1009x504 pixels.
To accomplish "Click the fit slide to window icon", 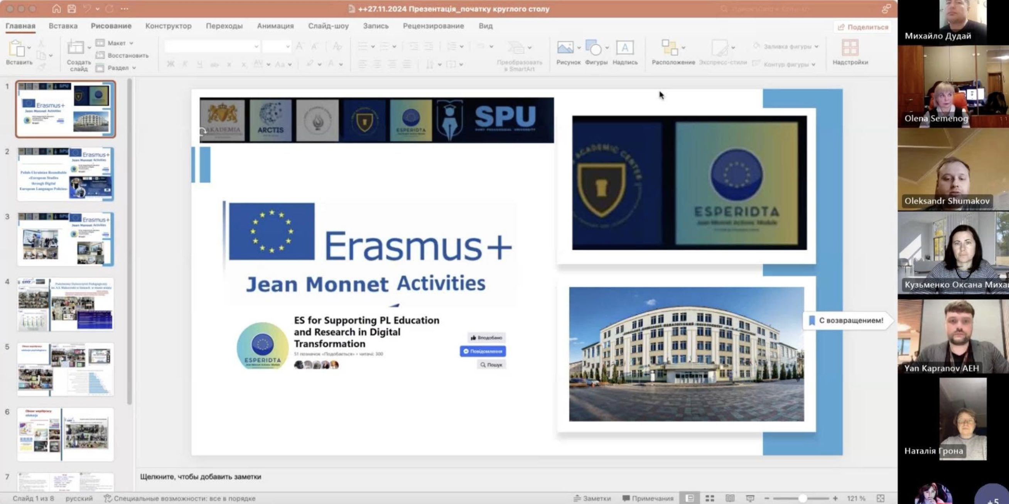I will 881,498.
